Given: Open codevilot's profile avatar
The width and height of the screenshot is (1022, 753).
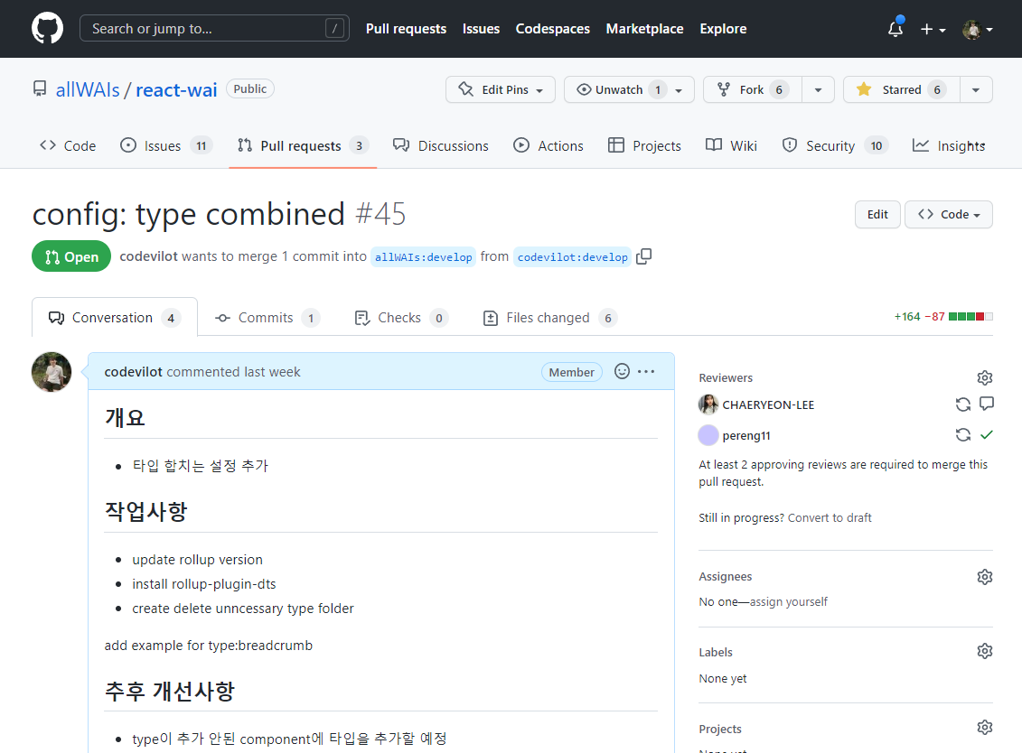Looking at the screenshot, I should pyautogui.click(x=52, y=372).
